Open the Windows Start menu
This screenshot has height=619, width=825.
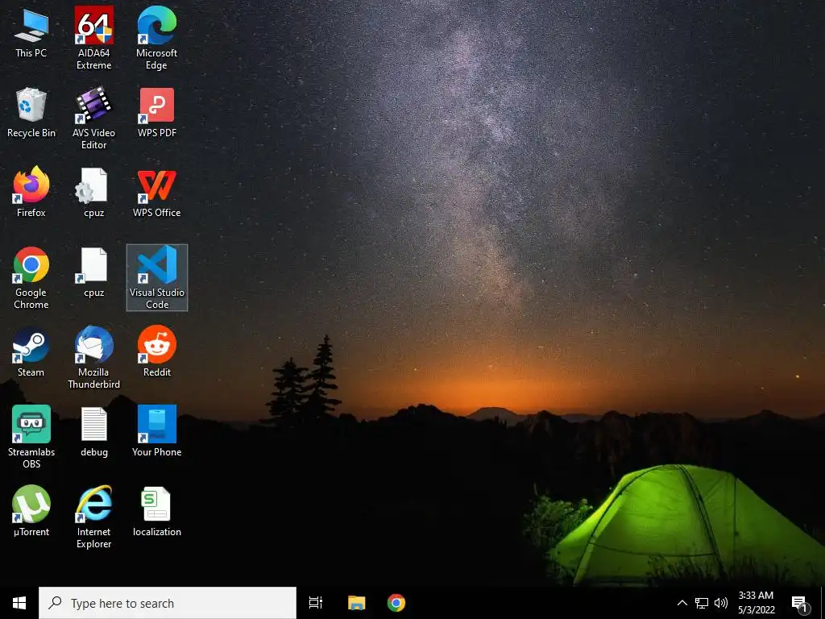click(x=19, y=603)
